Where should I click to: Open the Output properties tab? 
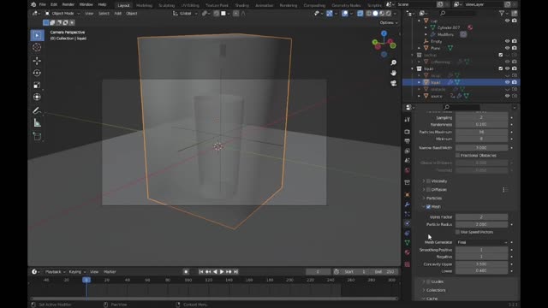(408, 141)
